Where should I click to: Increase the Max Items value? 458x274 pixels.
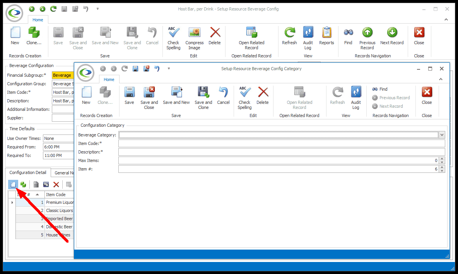tap(442, 159)
